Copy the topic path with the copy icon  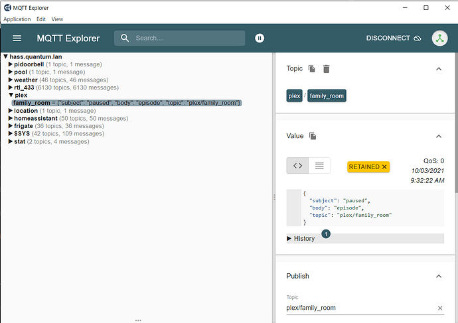pos(312,68)
